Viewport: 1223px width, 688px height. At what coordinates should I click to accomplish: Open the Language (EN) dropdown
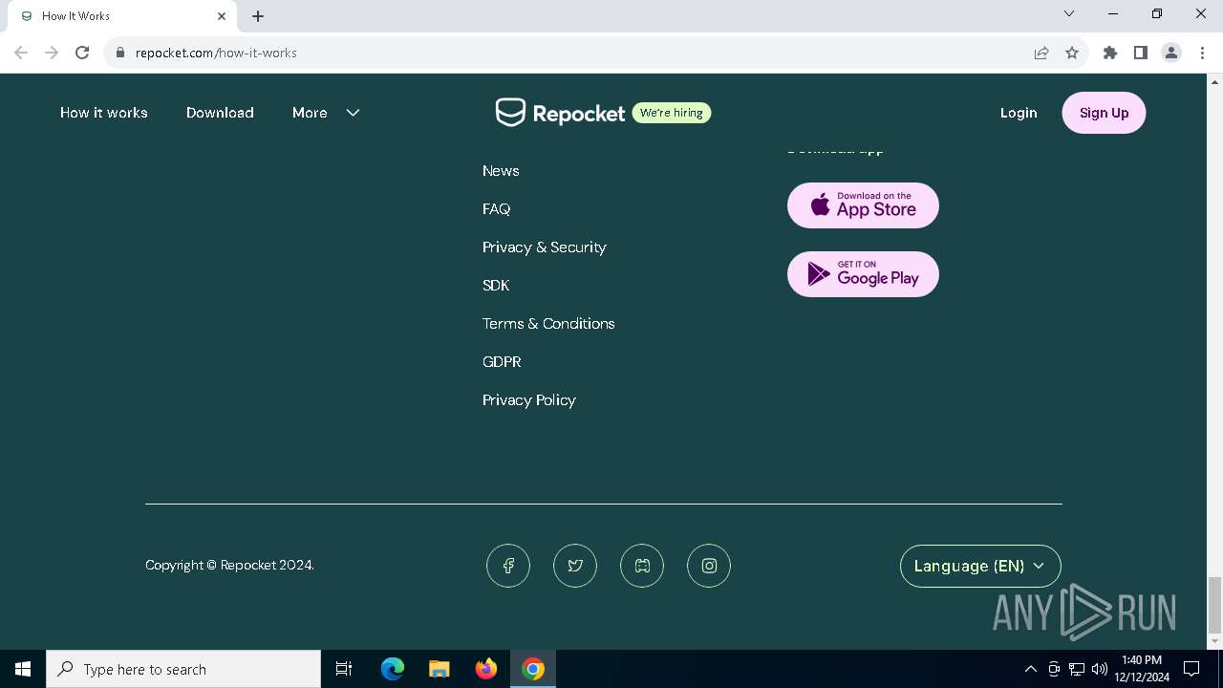(x=980, y=566)
